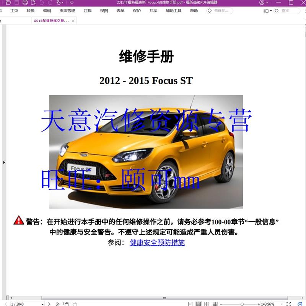Click the zoom out minus button
The width and height of the screenshot is (306, 306).
pyautogui.click(x=221, y=304)
